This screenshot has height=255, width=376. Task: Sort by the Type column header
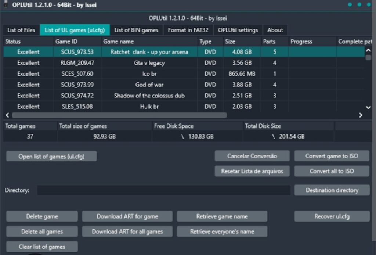(210, 42)
